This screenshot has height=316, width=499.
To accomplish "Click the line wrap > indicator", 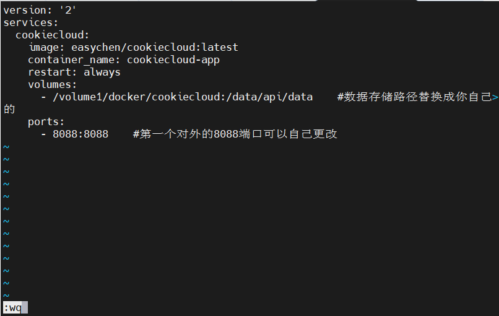I will point(495,97).
